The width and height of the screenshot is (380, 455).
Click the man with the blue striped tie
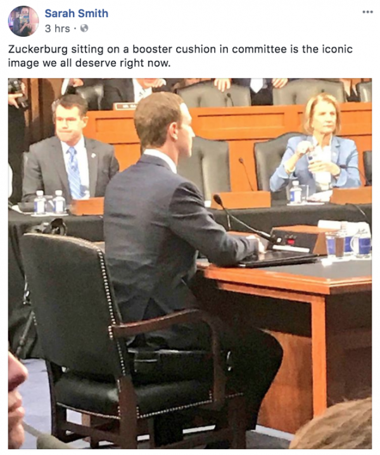pyautogui.click(x=70, y=151)
